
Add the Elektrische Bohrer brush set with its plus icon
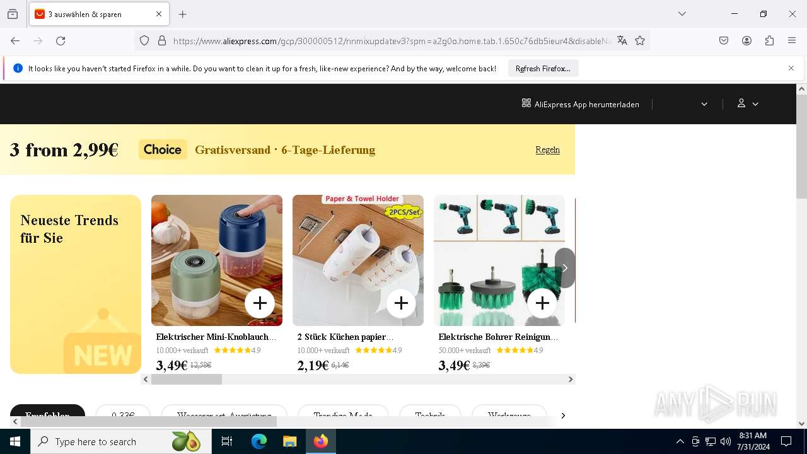542,303
